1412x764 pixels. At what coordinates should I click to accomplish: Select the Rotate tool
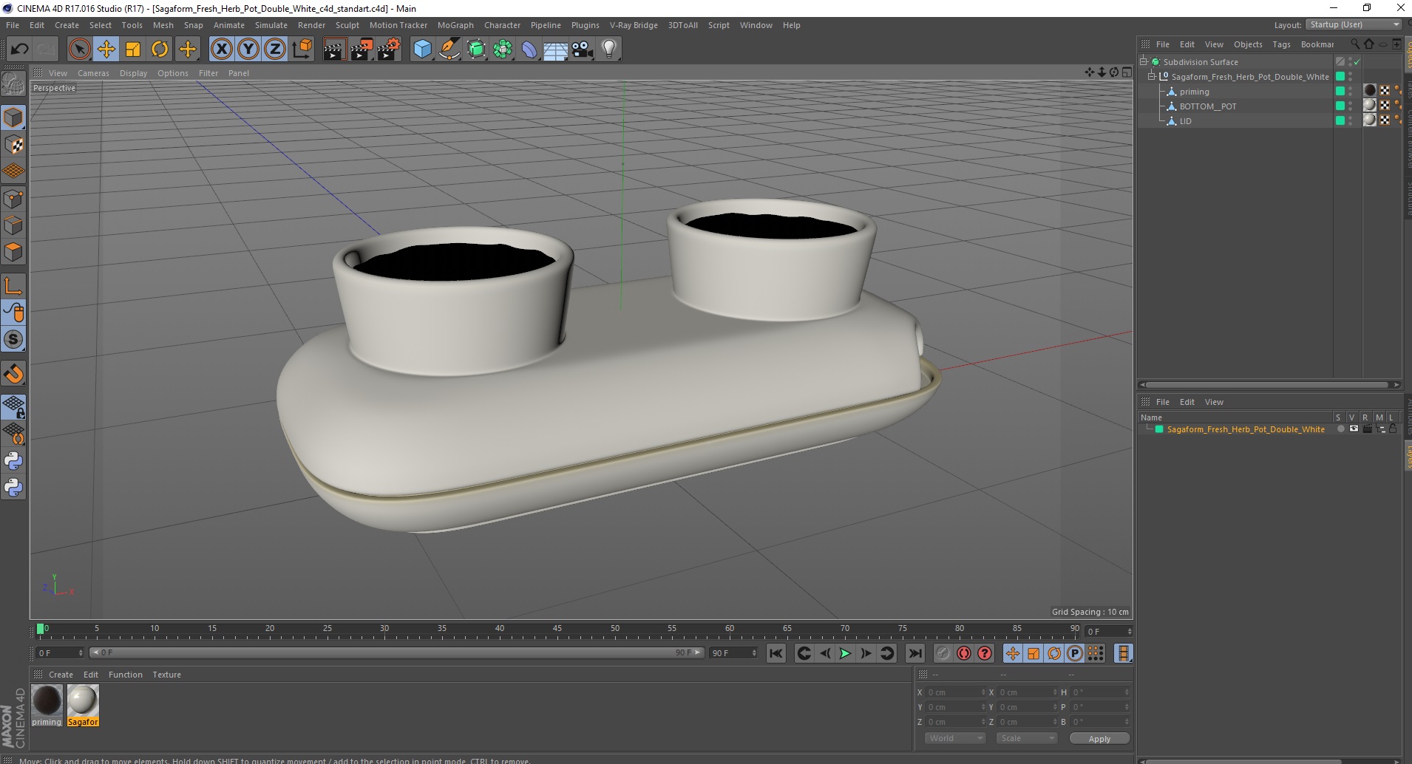tap(160, 50)
